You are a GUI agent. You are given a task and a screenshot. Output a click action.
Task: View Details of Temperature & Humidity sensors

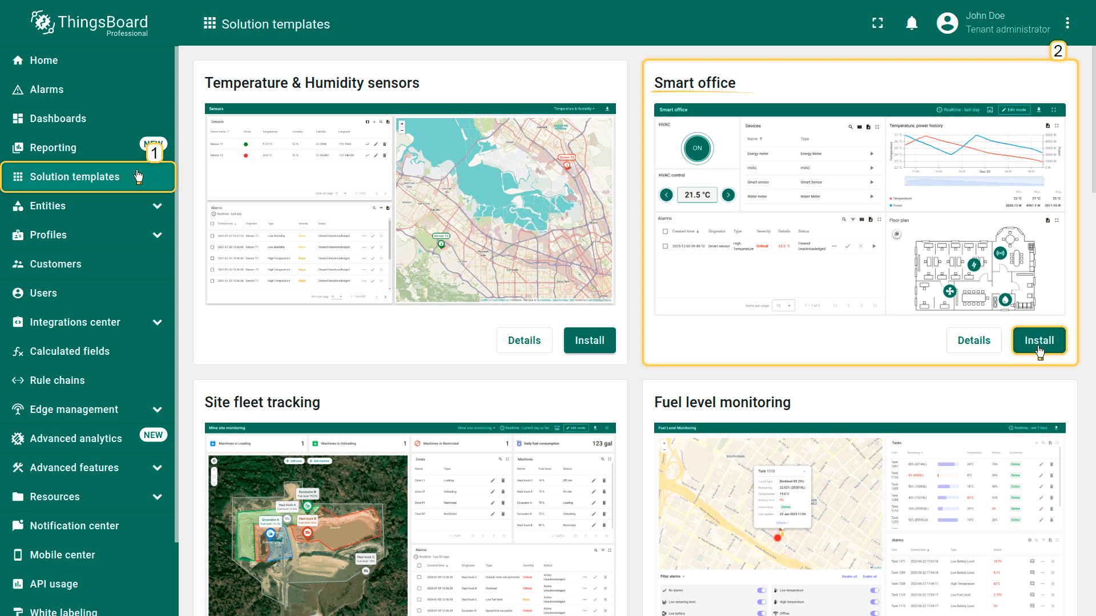coord(524,341)
